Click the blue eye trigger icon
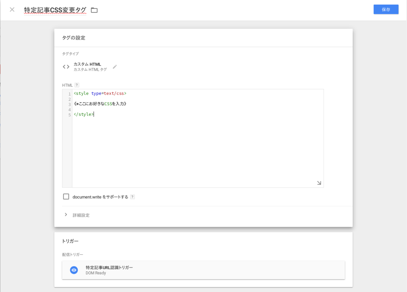 (74, 270)
